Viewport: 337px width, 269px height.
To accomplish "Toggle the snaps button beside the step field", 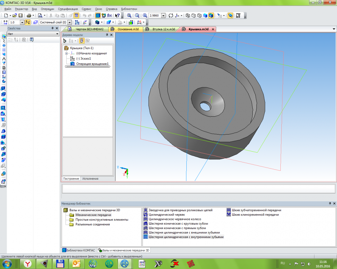I will (x=28, y=22).
